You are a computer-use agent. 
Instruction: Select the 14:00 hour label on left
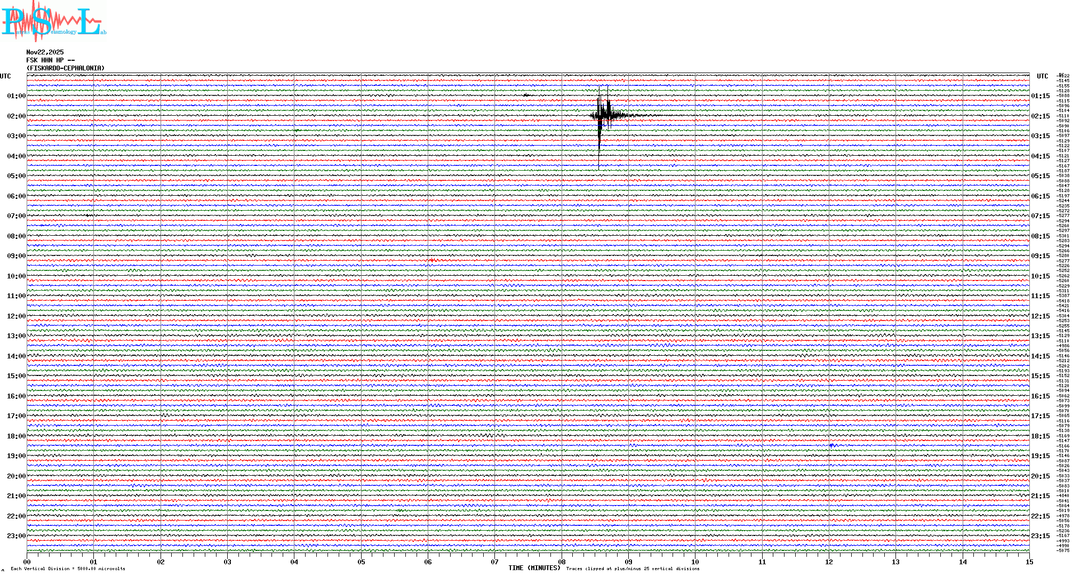tap(16, 356)
